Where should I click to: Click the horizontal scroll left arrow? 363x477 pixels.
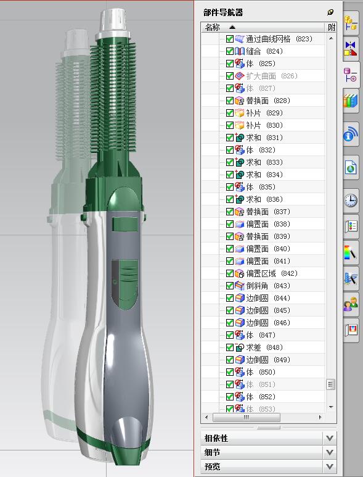tap(206, 417)
